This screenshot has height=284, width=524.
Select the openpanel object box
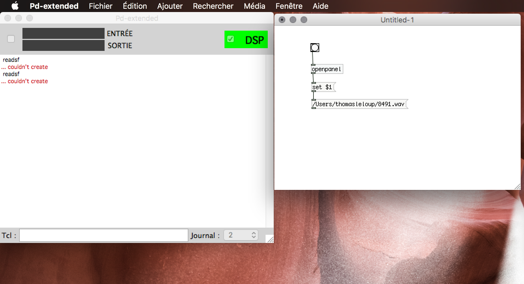[327, 69]
